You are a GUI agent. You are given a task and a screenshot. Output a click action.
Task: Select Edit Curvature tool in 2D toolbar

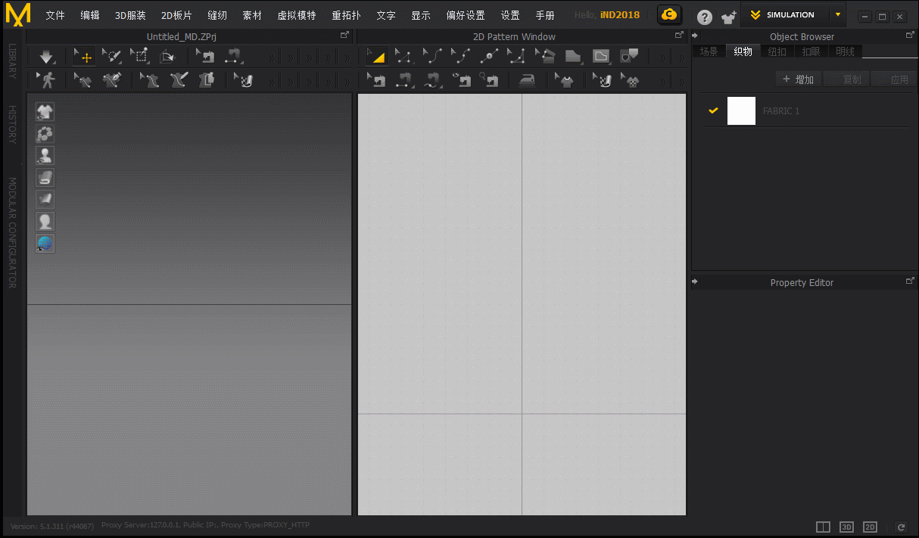pyautogui.click(x=432, y=57)
